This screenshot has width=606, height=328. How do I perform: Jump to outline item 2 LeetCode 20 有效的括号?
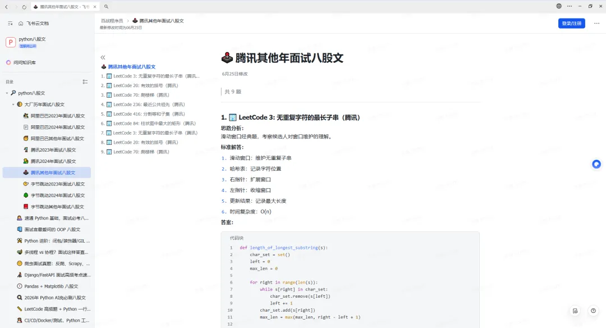[146, 85]
